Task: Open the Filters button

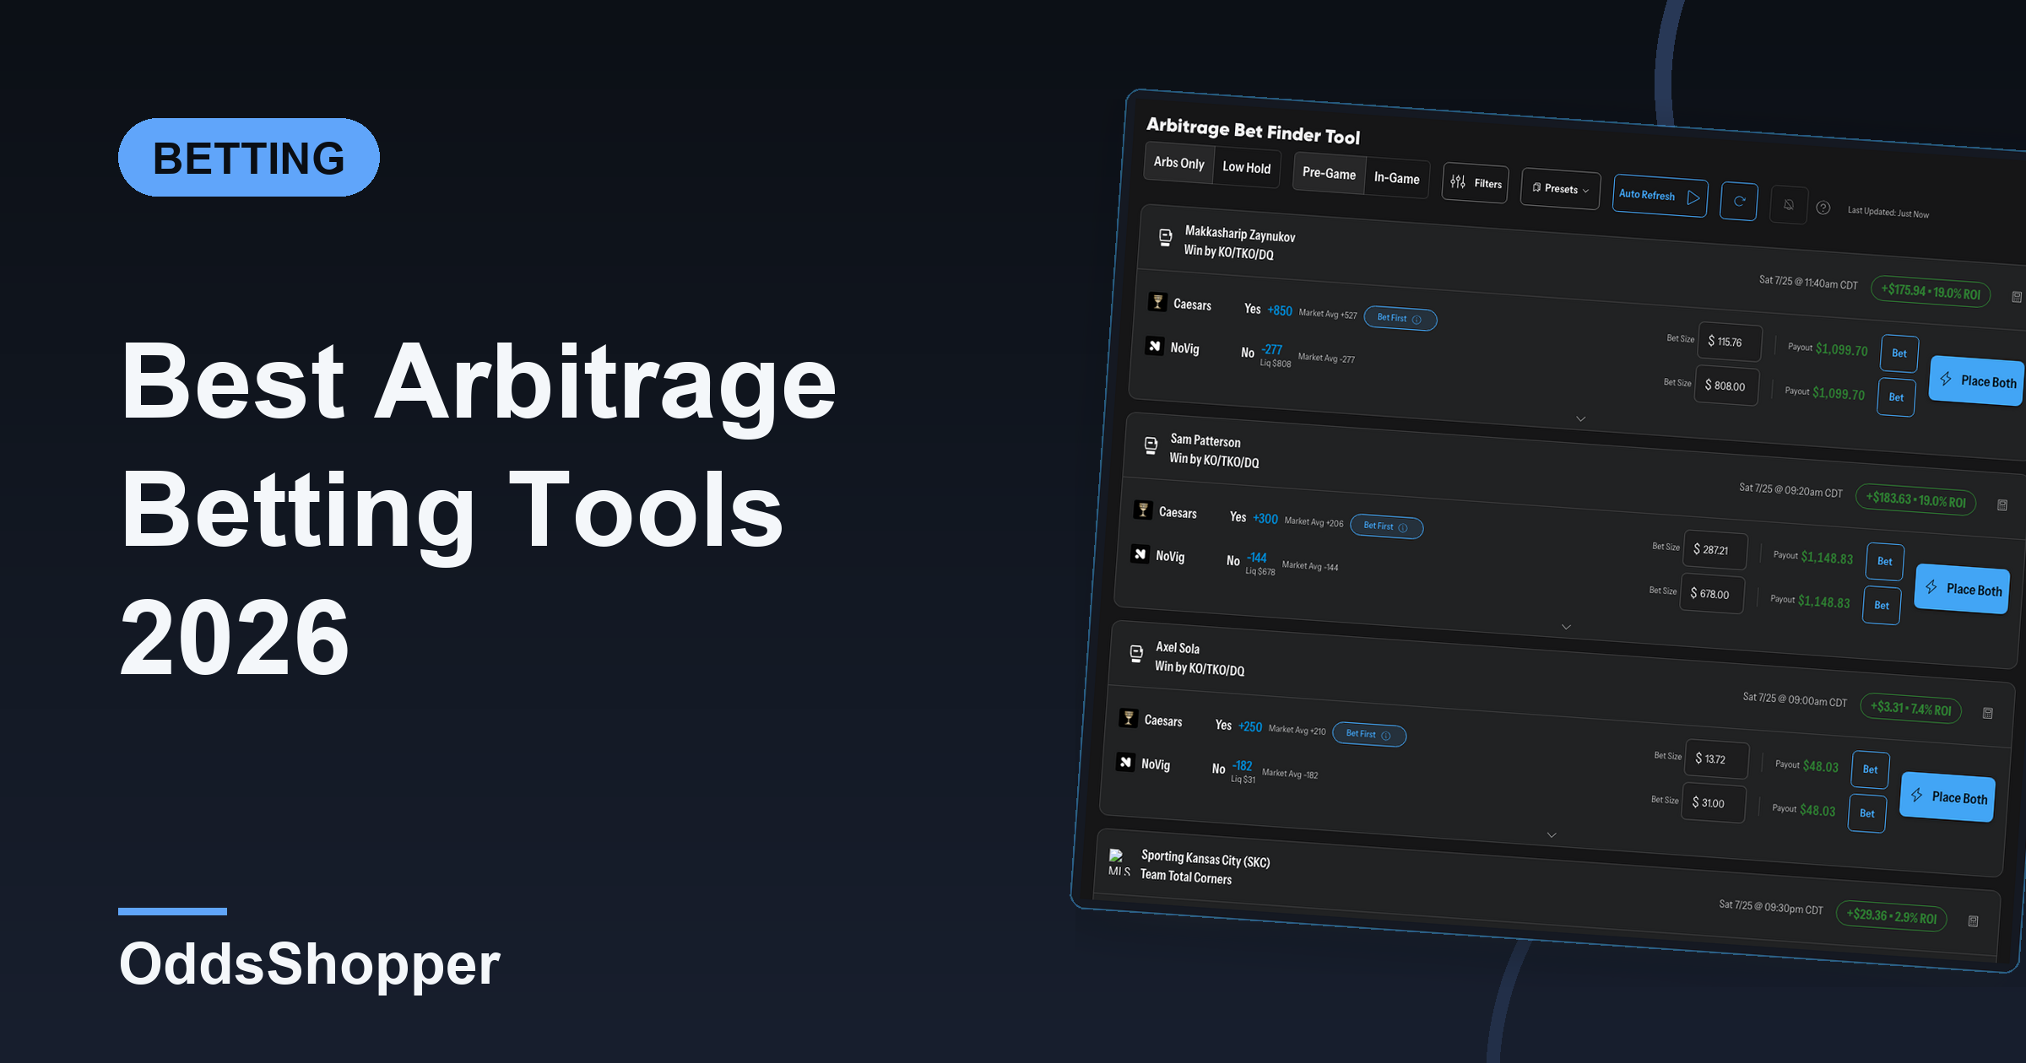Action: coord(1476,183)
